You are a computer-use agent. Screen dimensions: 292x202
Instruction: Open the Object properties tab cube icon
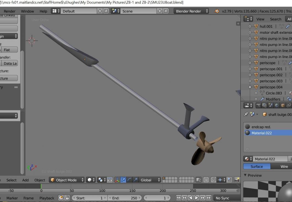tap(283, 105)
